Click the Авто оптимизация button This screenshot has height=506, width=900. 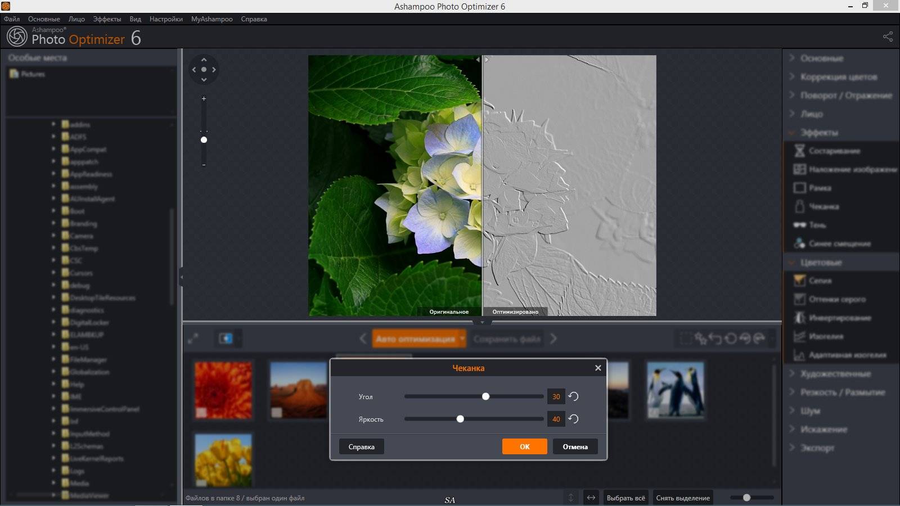[x=415, y=338]
